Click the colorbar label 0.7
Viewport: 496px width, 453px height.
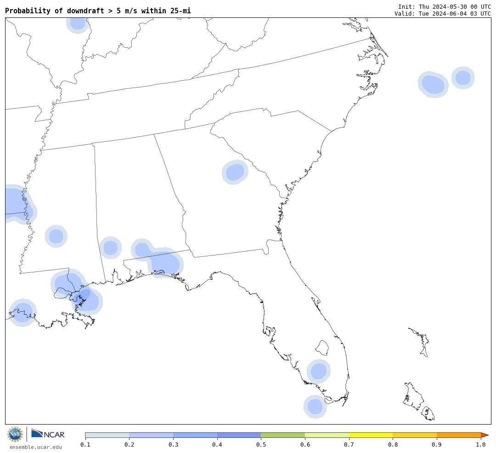[x=349, y=444]
